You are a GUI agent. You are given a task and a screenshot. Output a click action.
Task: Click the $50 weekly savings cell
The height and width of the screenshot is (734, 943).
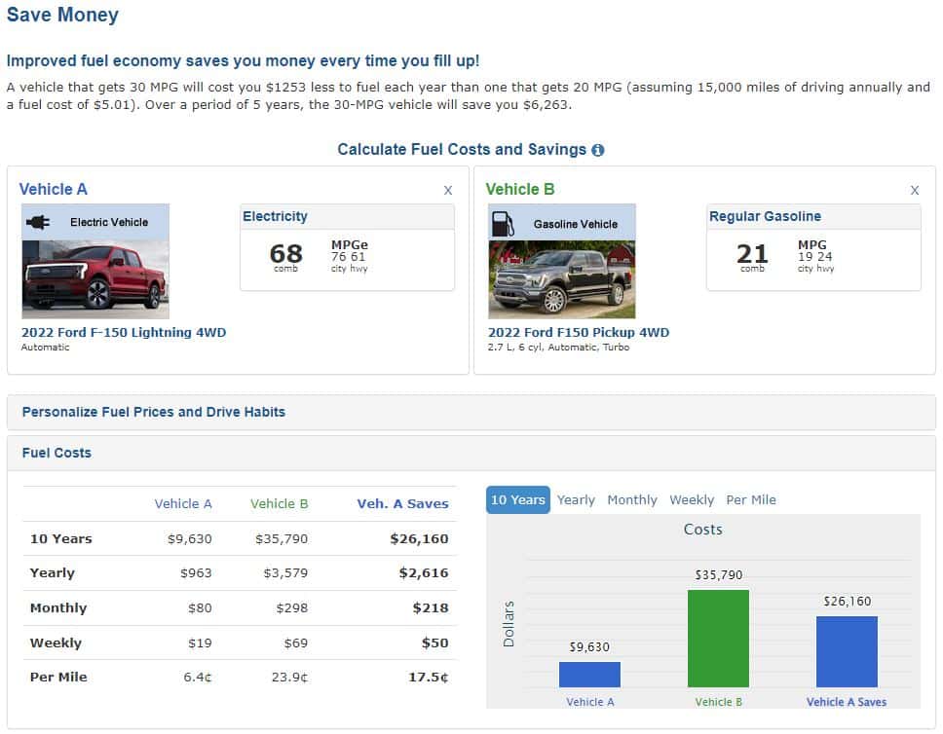click(x=434, y=642)
